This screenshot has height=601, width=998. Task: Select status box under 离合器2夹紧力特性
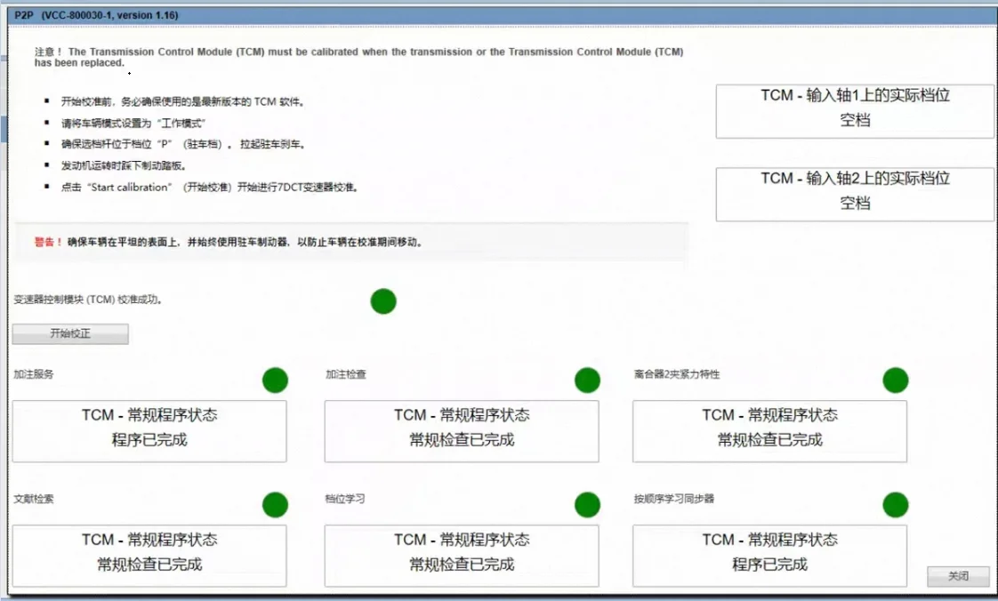[x=769, y=431]
